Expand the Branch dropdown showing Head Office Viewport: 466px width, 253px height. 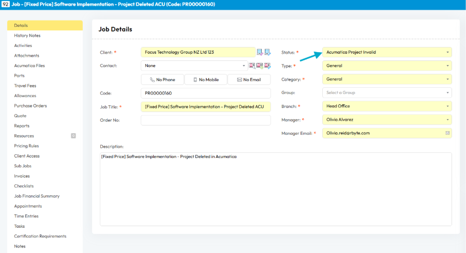coord(386,106)
